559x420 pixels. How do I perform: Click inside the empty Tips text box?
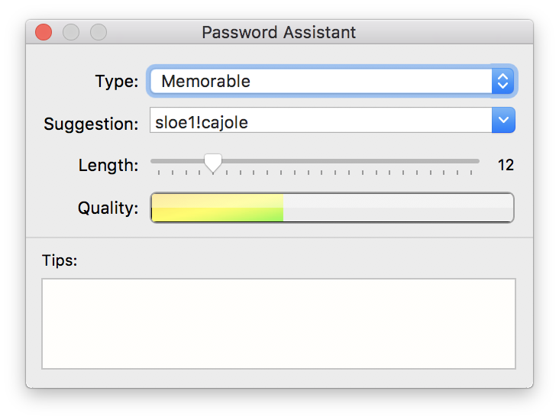pos(279,323)
